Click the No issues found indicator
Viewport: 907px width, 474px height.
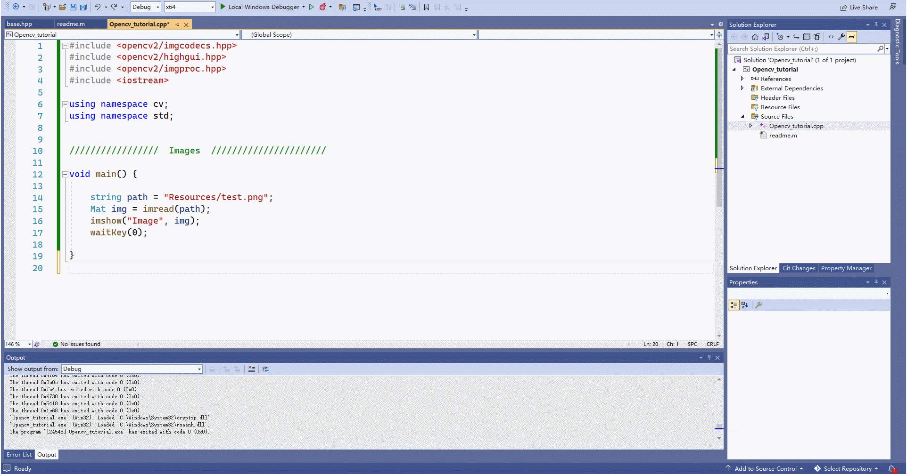pyautogui.click(x=76, y=344)
